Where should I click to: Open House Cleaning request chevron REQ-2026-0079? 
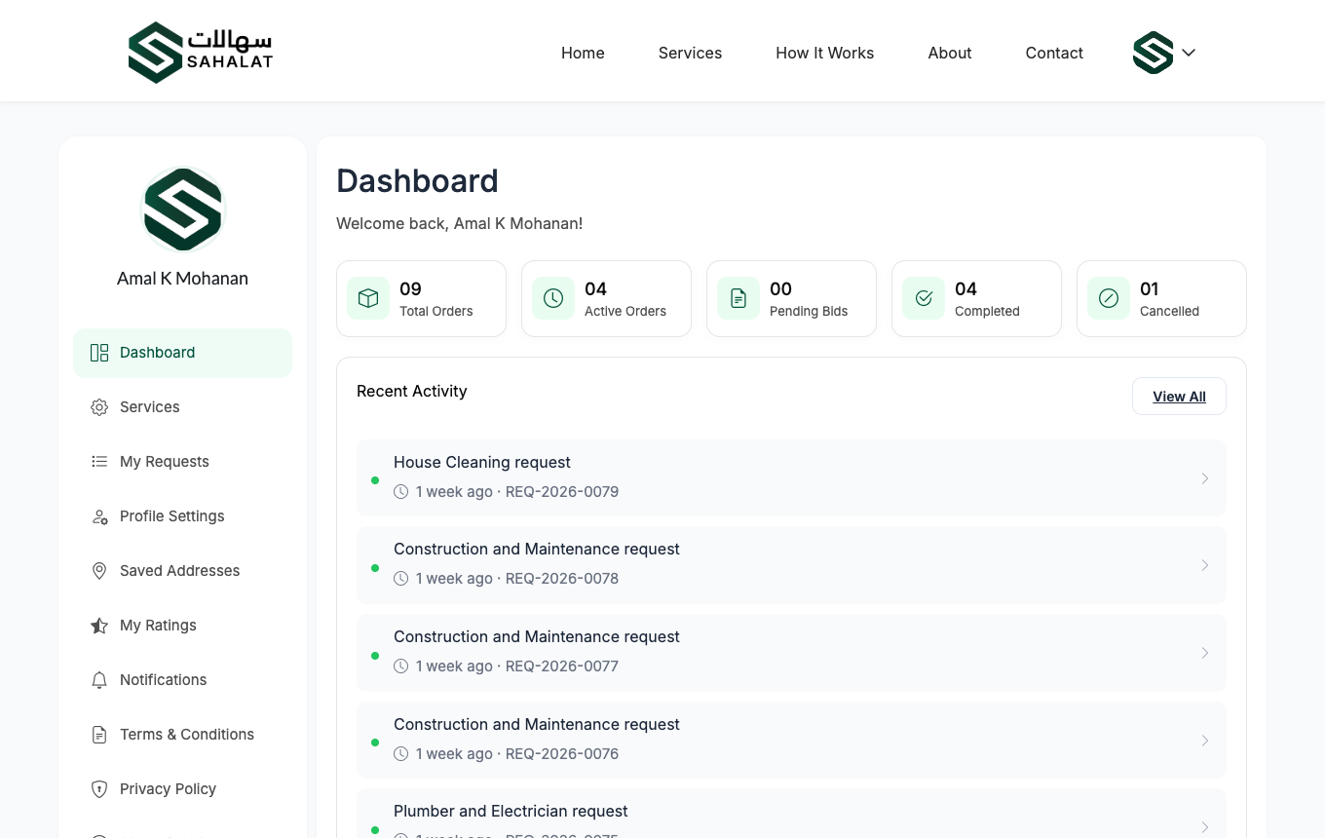[1205, 478]
